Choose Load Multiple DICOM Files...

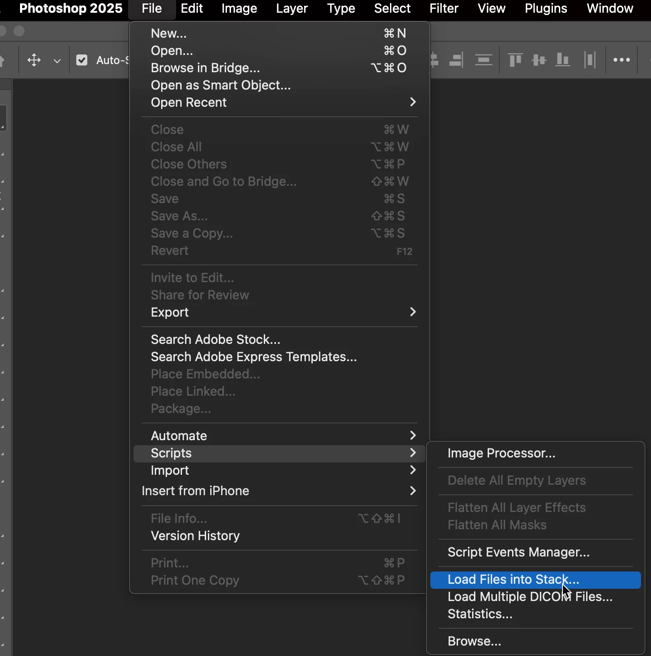point(536,596)
